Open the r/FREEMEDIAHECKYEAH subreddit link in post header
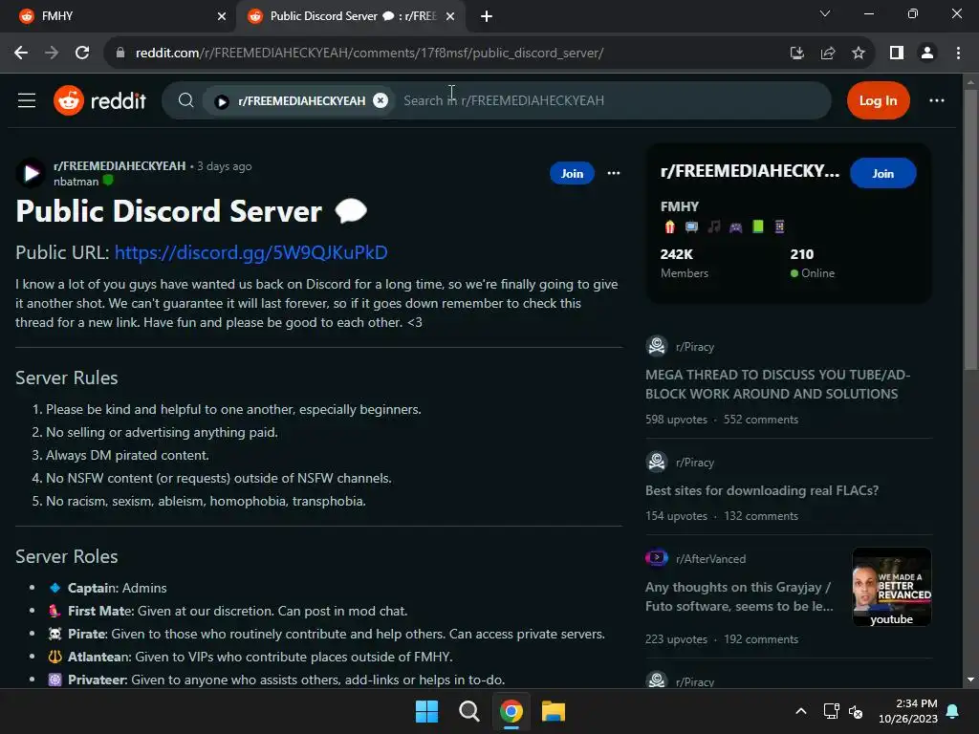 120,166
